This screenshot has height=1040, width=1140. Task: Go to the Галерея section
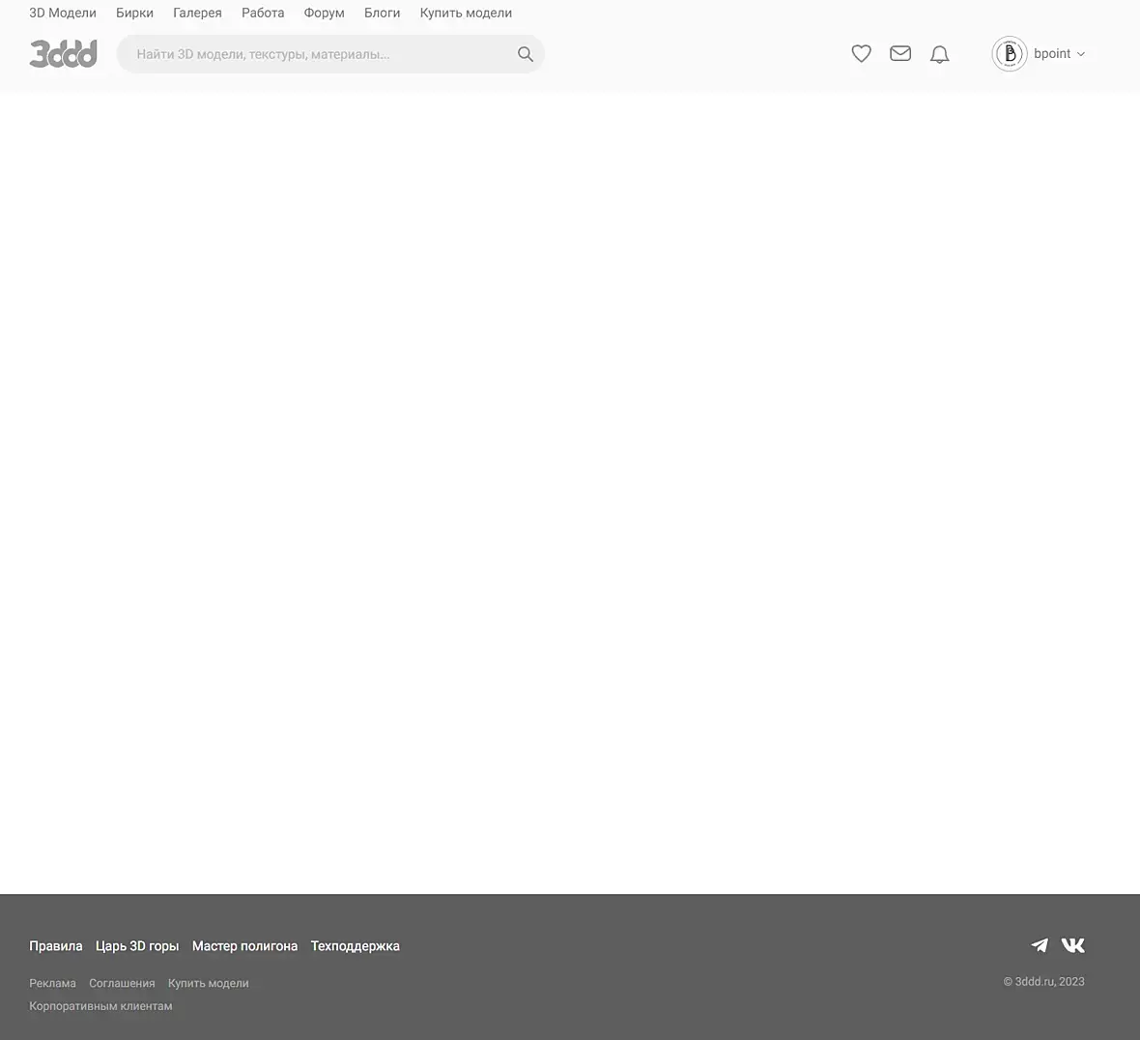pyautogui.click(x=197, y=14)
